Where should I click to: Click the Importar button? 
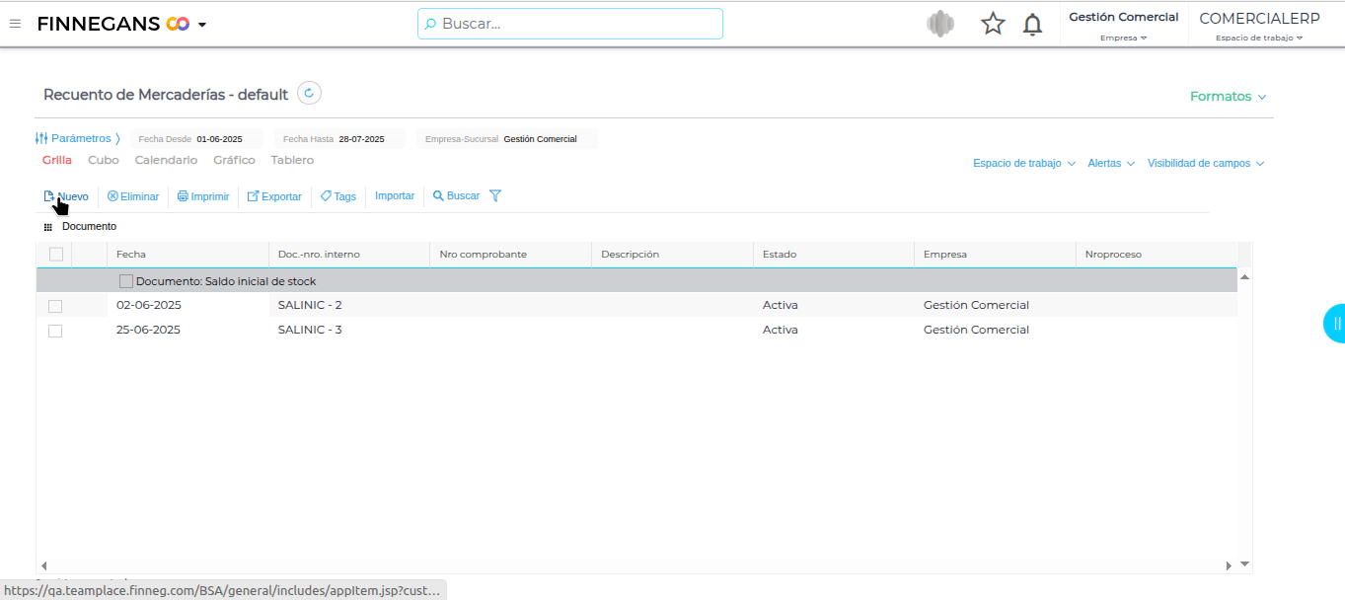click(x=395, y=196)
